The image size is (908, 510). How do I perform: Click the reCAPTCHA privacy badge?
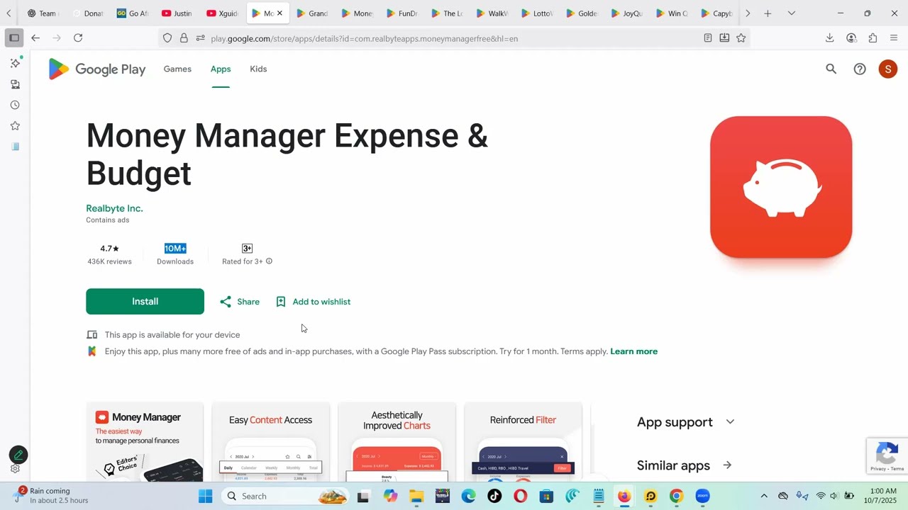coord(887,455)
